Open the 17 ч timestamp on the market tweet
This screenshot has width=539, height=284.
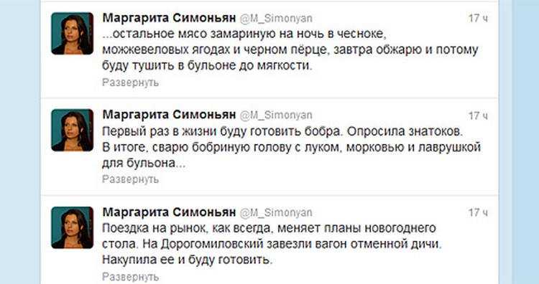(478, 213)
